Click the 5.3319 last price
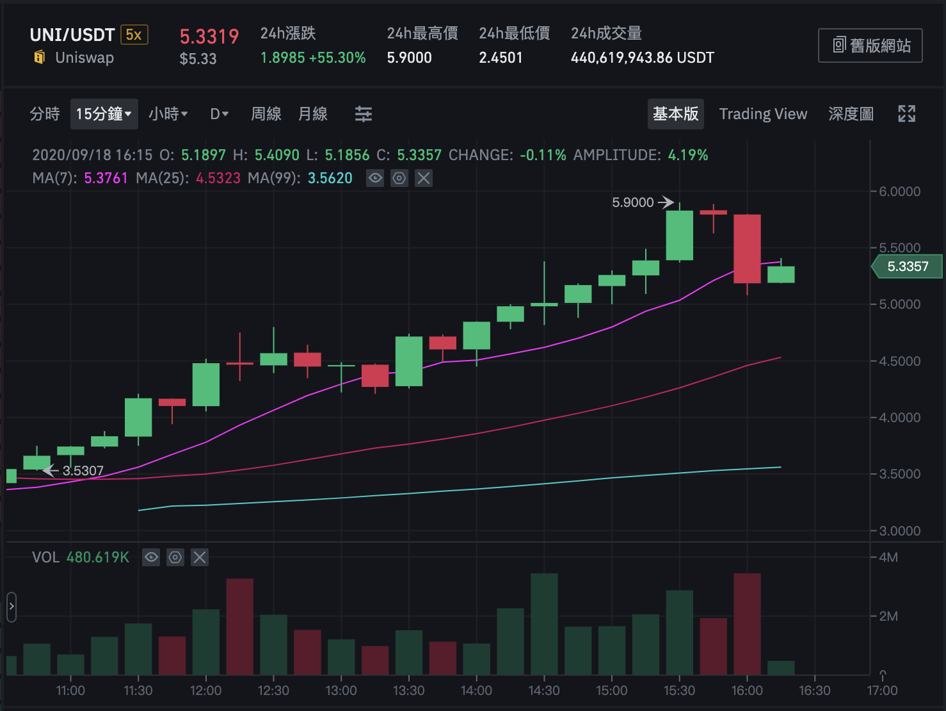The height and width of the screenshot is (711, 946). coord(209,37)
